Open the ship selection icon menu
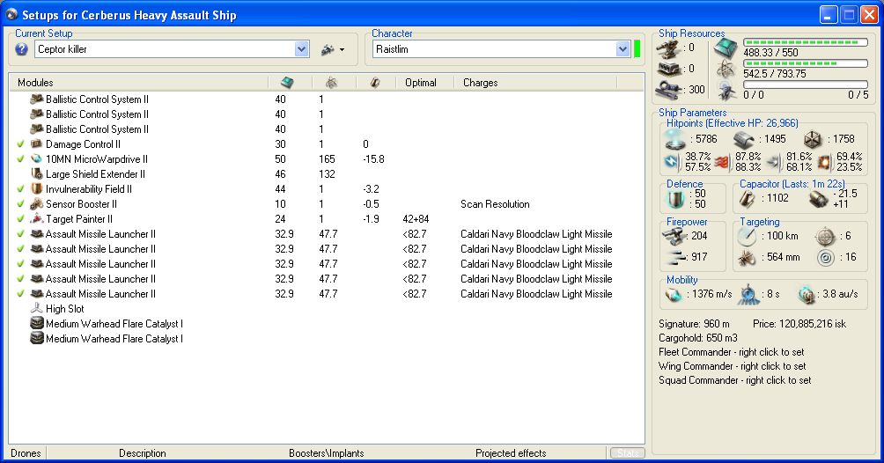The width and height of the screenshot is (884, 463). point(332,49)
